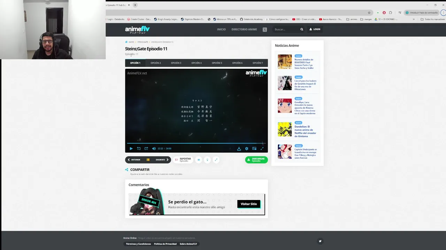The width and height of the screenshot is (446, 250).
Task: Select OPCIÓN 5 server tab
Action: [x=217, y=63]
